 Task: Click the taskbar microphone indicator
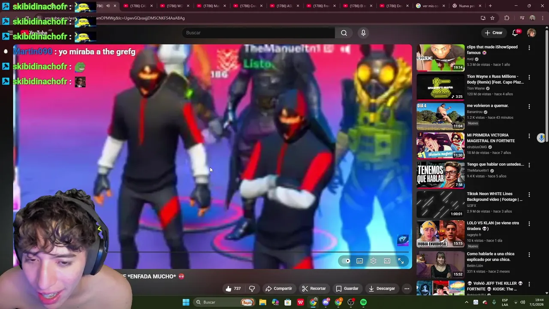(x=494, y=302)
